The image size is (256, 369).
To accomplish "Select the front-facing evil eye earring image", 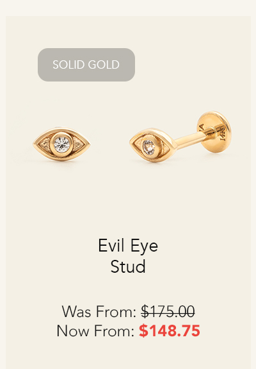I will 61,144.
